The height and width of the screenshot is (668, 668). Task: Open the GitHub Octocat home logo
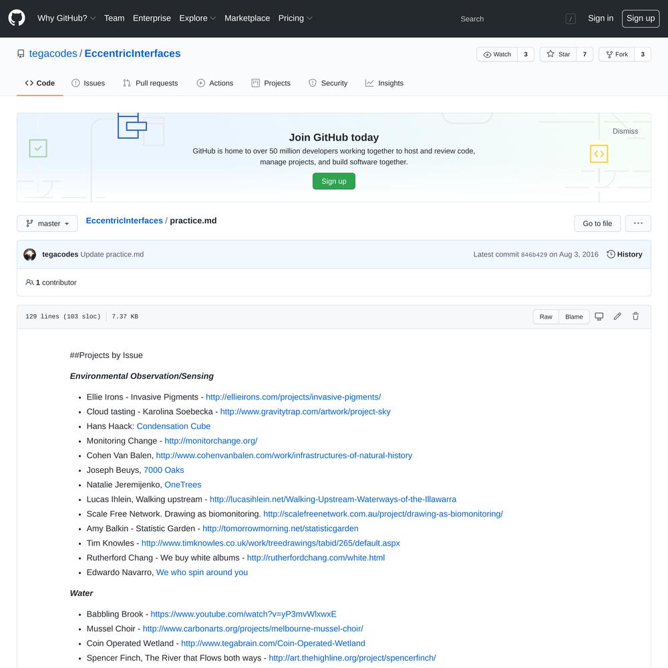pyautogui.click(x=17, y=18)
